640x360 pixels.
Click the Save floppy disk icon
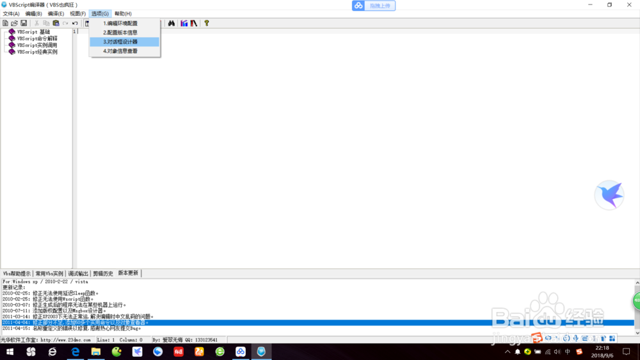click(x=24, y=23)
